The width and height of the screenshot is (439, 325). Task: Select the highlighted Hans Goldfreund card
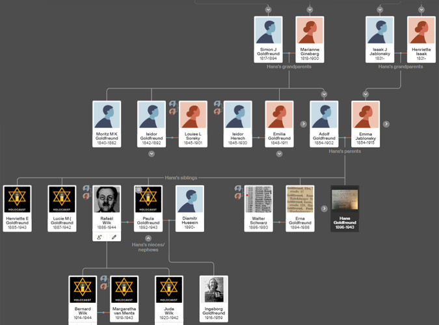pyautogui.click(x=345, y=209)
